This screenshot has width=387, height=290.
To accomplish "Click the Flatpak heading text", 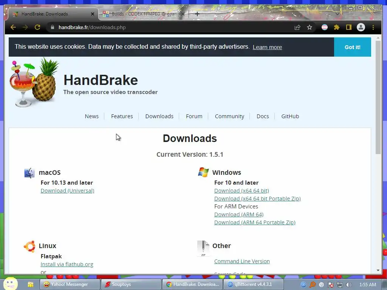I will click(x=51, y=256).
